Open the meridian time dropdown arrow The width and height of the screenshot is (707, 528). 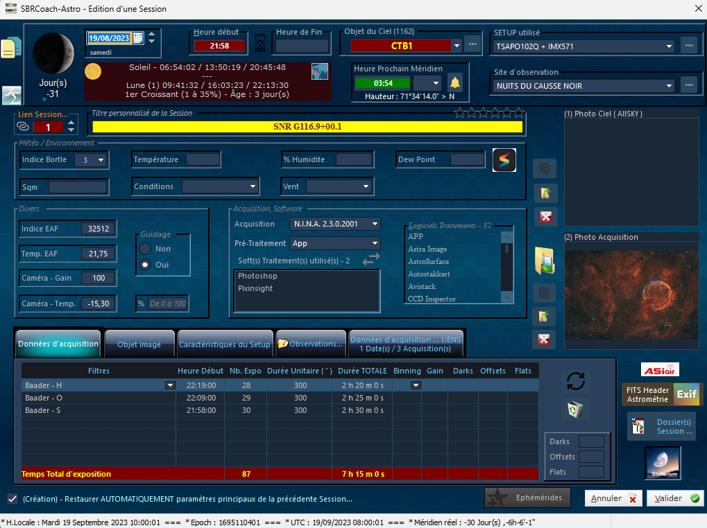tap(436, 83)
